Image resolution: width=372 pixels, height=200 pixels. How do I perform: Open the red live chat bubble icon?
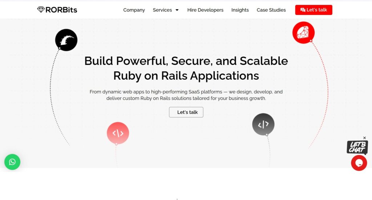359,163
